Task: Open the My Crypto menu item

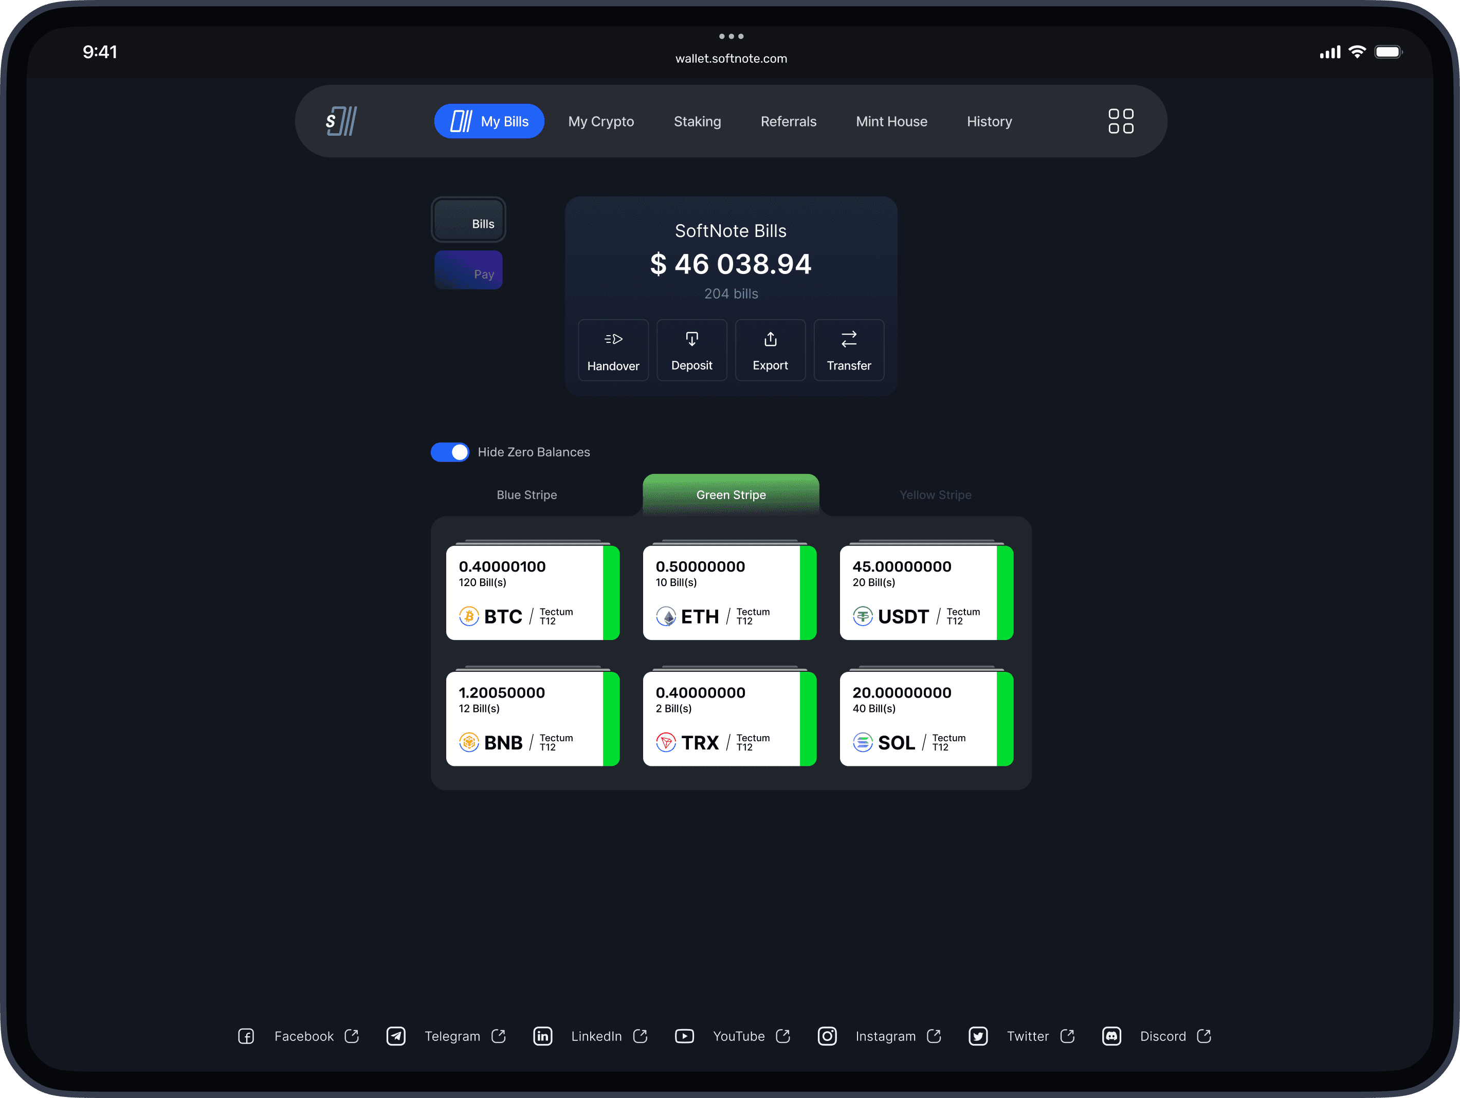Action: pyautogui.click(x=600, y=121)
